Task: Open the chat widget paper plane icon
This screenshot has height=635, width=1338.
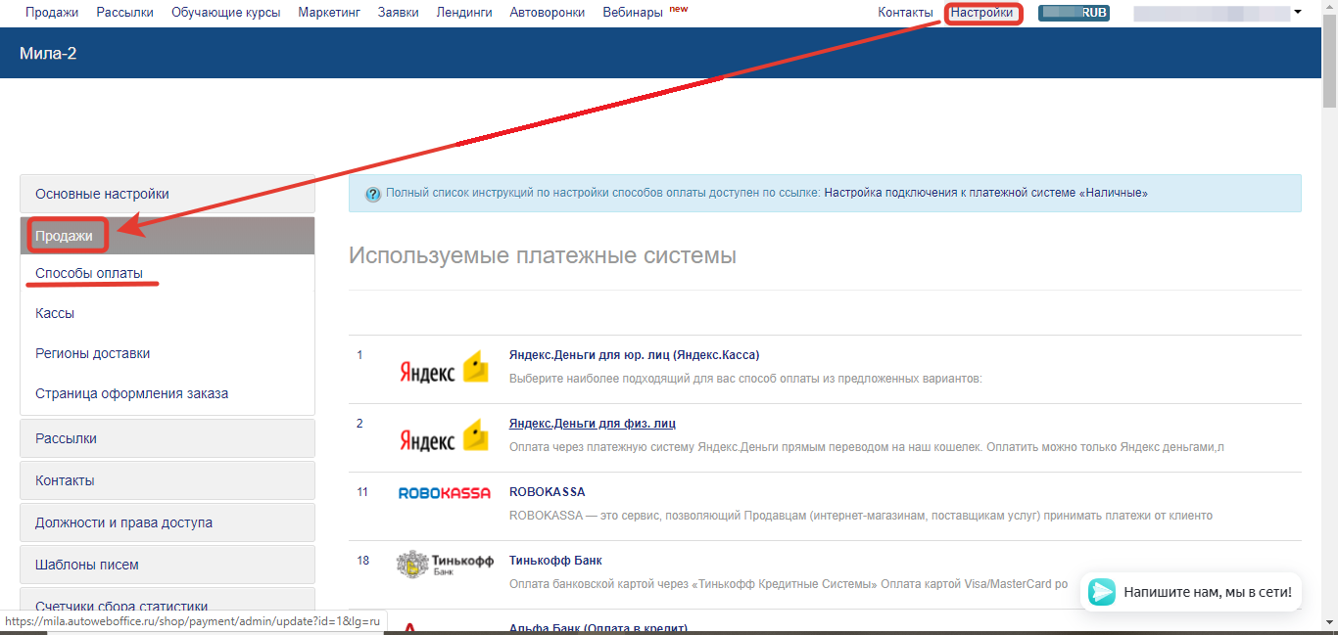Action: click(1102, 592)
